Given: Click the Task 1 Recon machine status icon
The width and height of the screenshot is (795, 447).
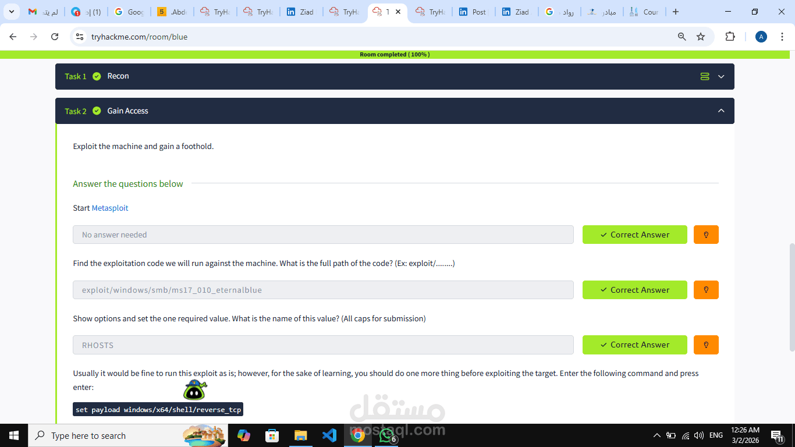Looking at the screenshot, I should click(x=705, y=76).
